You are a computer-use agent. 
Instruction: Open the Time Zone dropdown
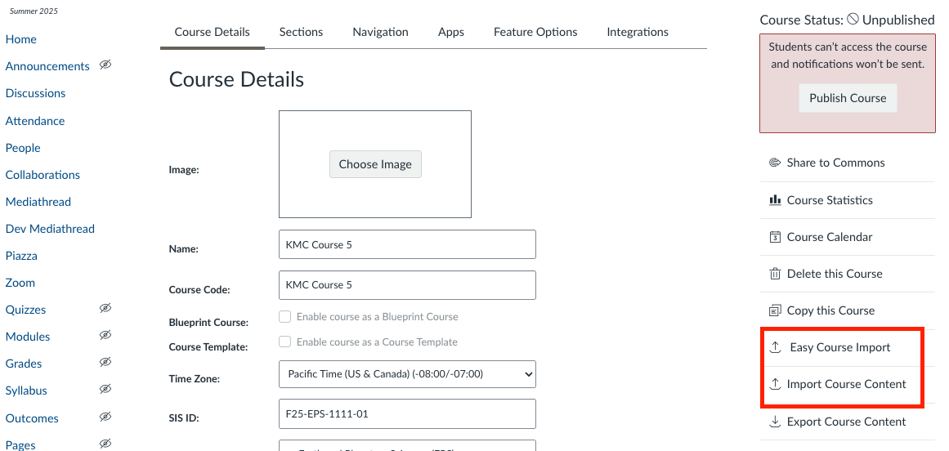[x=407, y=374]
